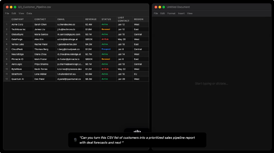Click contact name Thomas Berg
This screenshot has height=153, width=274.
41,49
